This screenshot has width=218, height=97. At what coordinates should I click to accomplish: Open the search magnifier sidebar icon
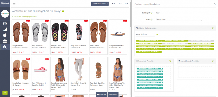5,47
